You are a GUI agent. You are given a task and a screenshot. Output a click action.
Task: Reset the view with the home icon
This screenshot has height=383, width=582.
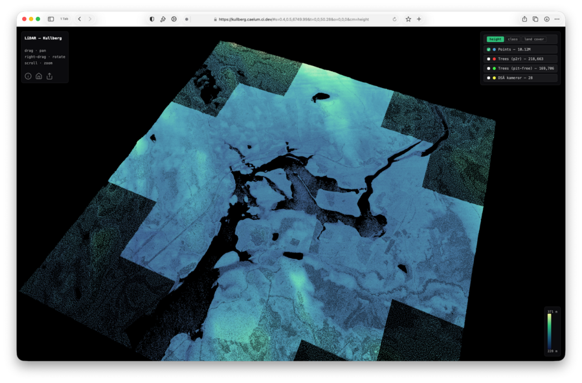[39, 76]
